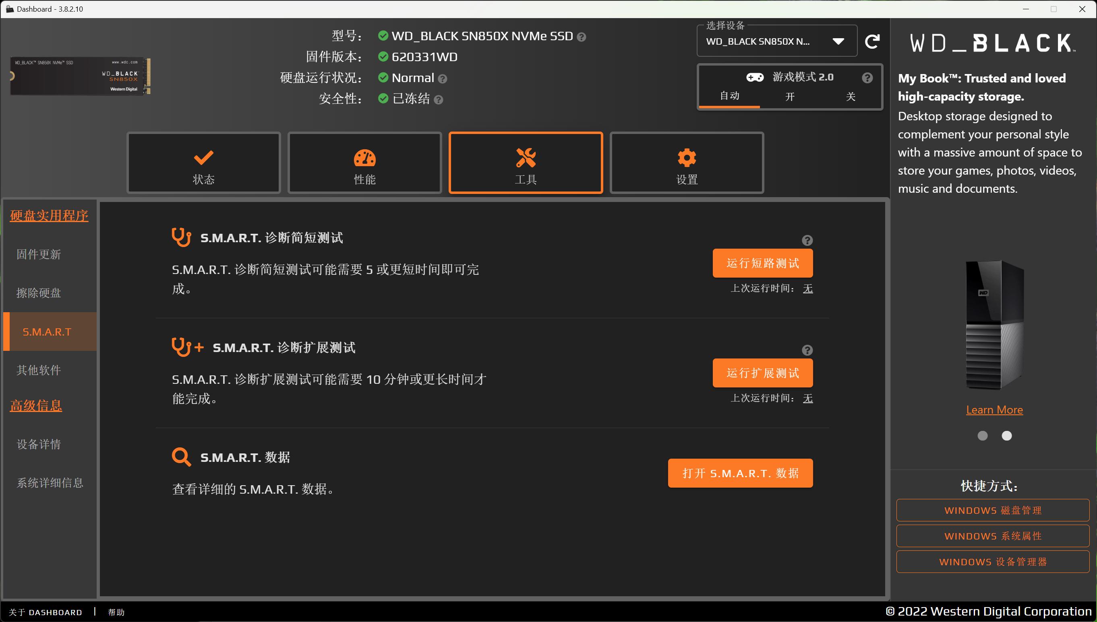This screenshot has width=1097, height=622.
Task: Open the 帮助 menu
Action: tap(116, 612)
